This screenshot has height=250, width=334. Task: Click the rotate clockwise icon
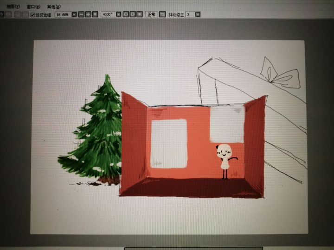pyautogui.click(x=133, y=14)
